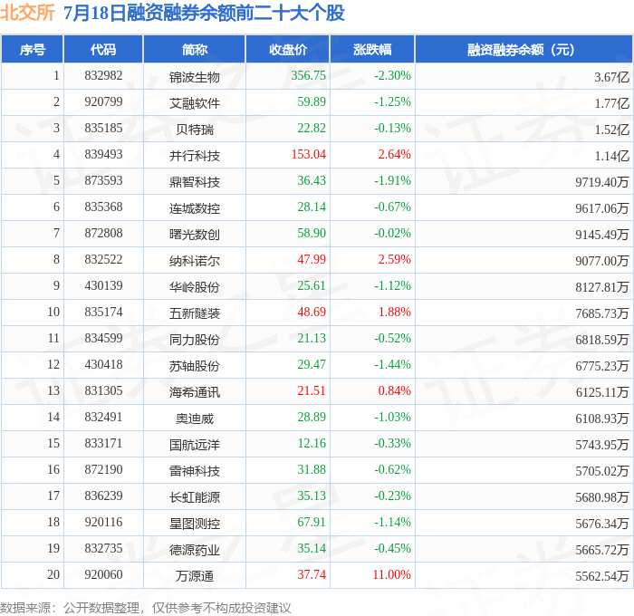The height and width of the screenshot is (616, 634).
Task: Click balance value 6108.93万
Action: coord(602,419)
